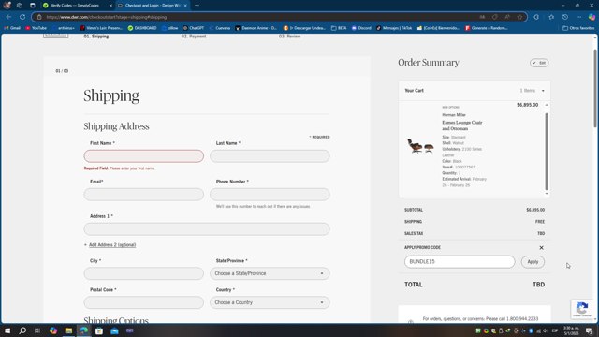Click the reCAPTCHA badge
The width and height of the screenshot is (599, 337).
pos(582,309)
